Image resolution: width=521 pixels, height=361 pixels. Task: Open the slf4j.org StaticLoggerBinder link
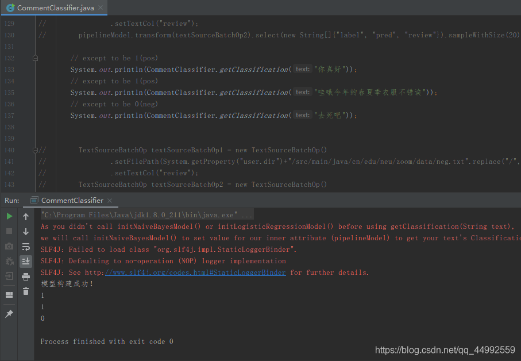(x=195, y=272)
